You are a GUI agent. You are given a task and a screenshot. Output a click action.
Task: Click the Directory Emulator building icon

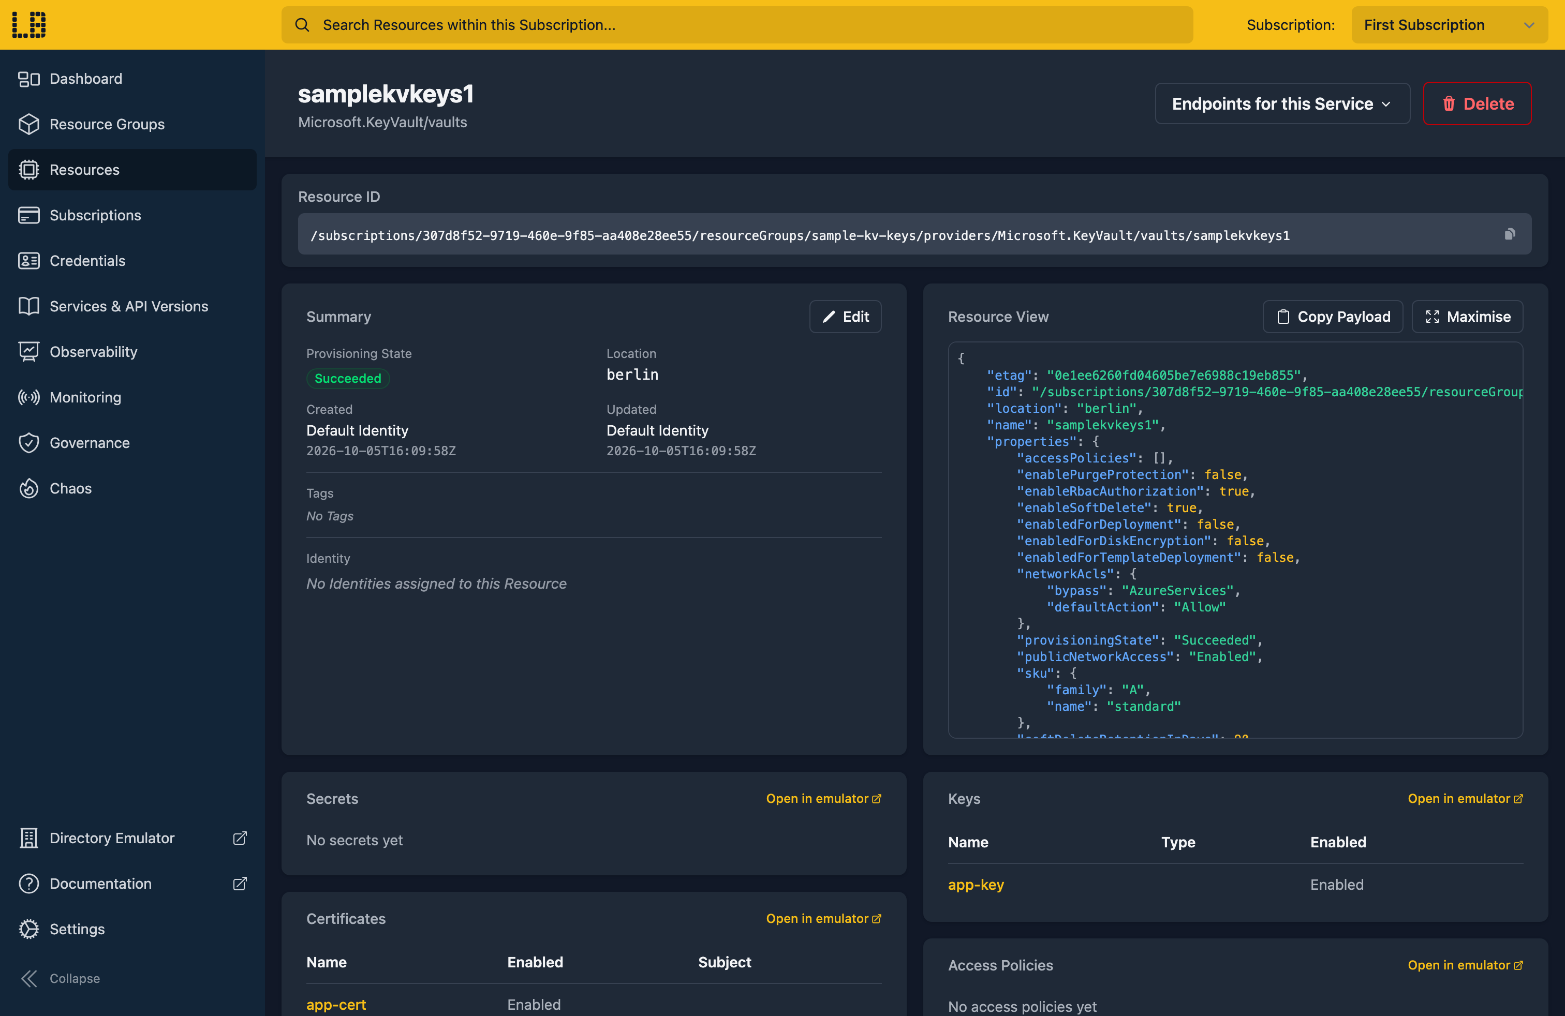[x=29, y=838]
